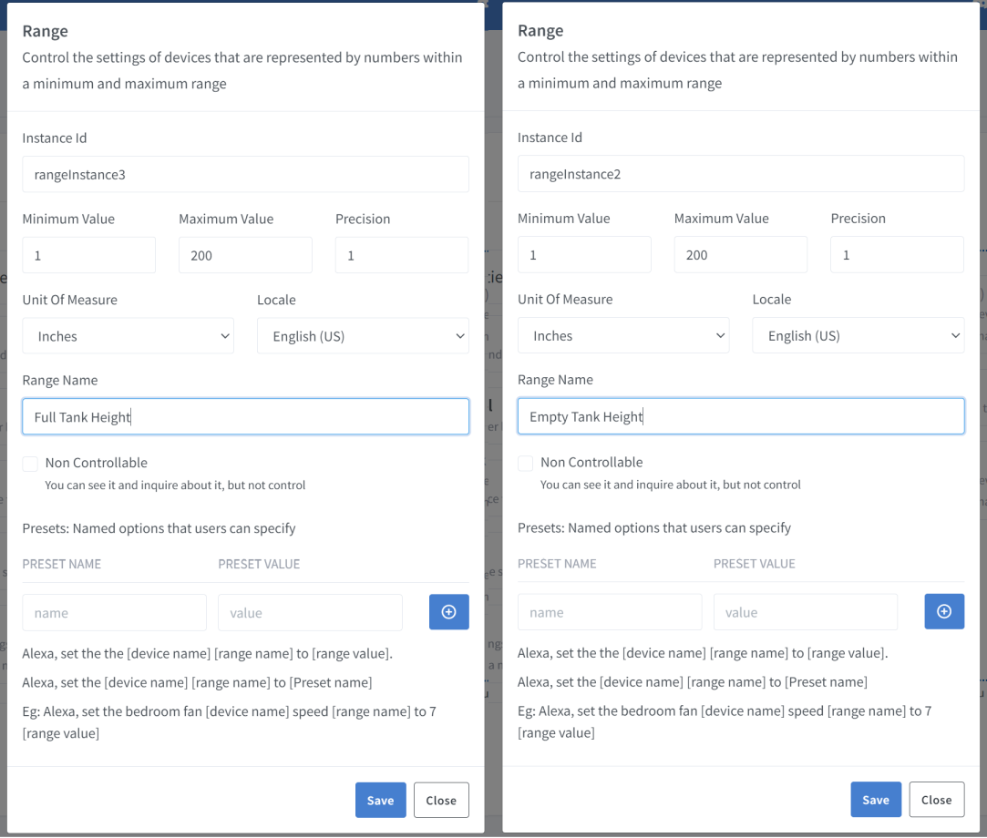This screenshot has height=838, width=987.
Task: Save the Empty Tank Height range
Action: tap(876, 799)
